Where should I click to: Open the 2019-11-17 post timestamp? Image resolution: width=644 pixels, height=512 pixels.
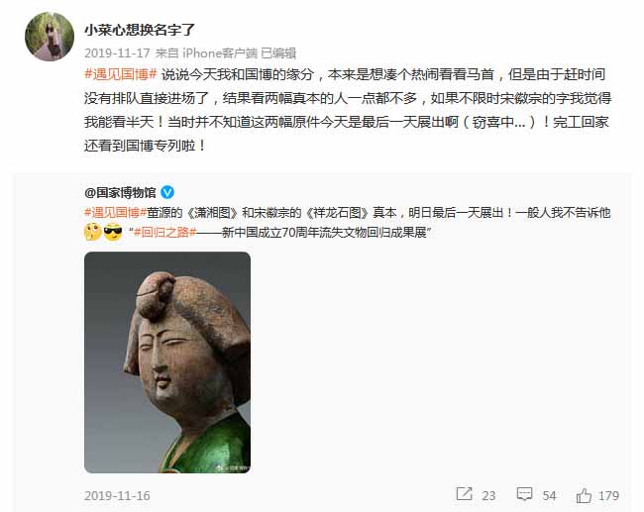[x=117, y=52]
